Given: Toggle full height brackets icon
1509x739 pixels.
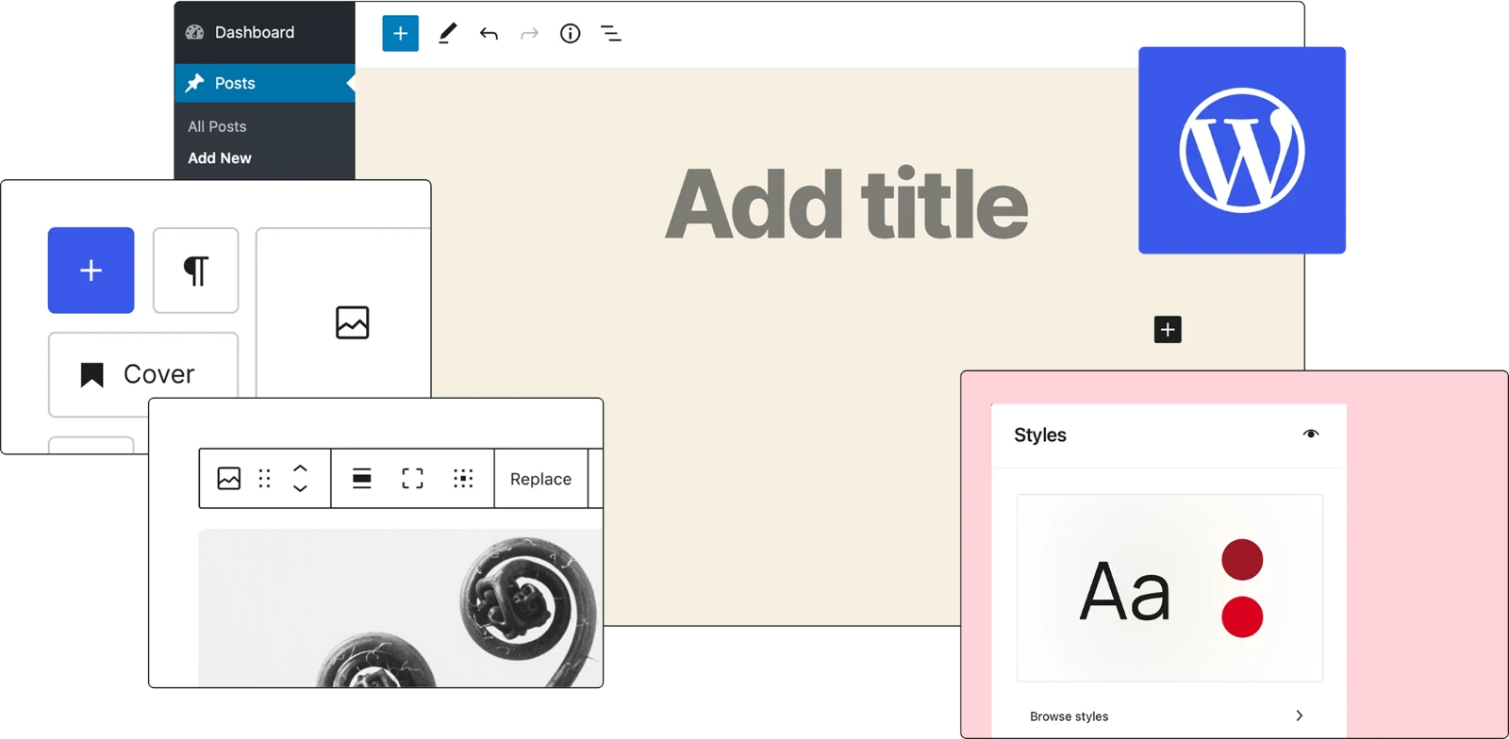Looking at the screenshot, I should [412, 479].
